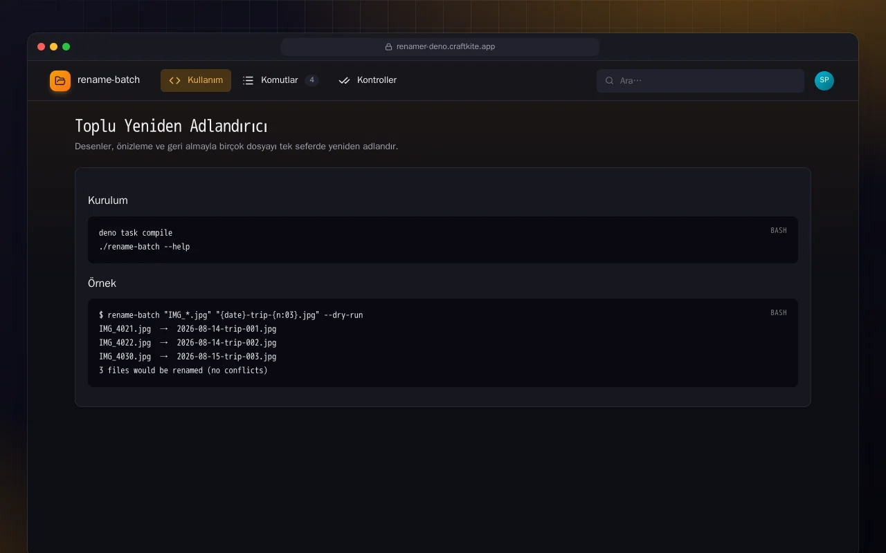Open the Kontroller tab

[x=368, y=80]
